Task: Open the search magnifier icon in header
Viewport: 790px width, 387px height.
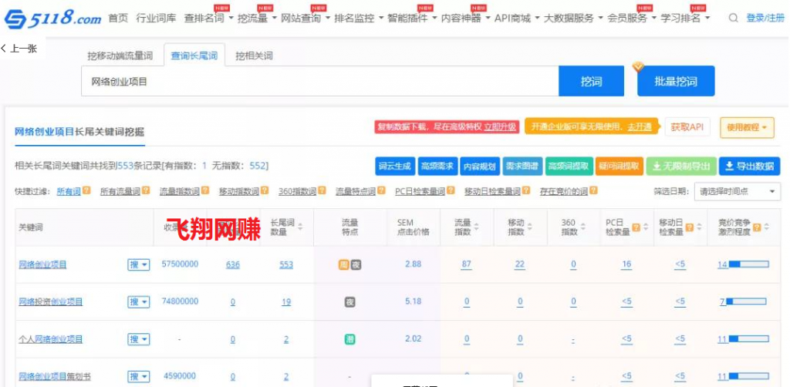Action: pyautogui.click(x=734, y=19)
